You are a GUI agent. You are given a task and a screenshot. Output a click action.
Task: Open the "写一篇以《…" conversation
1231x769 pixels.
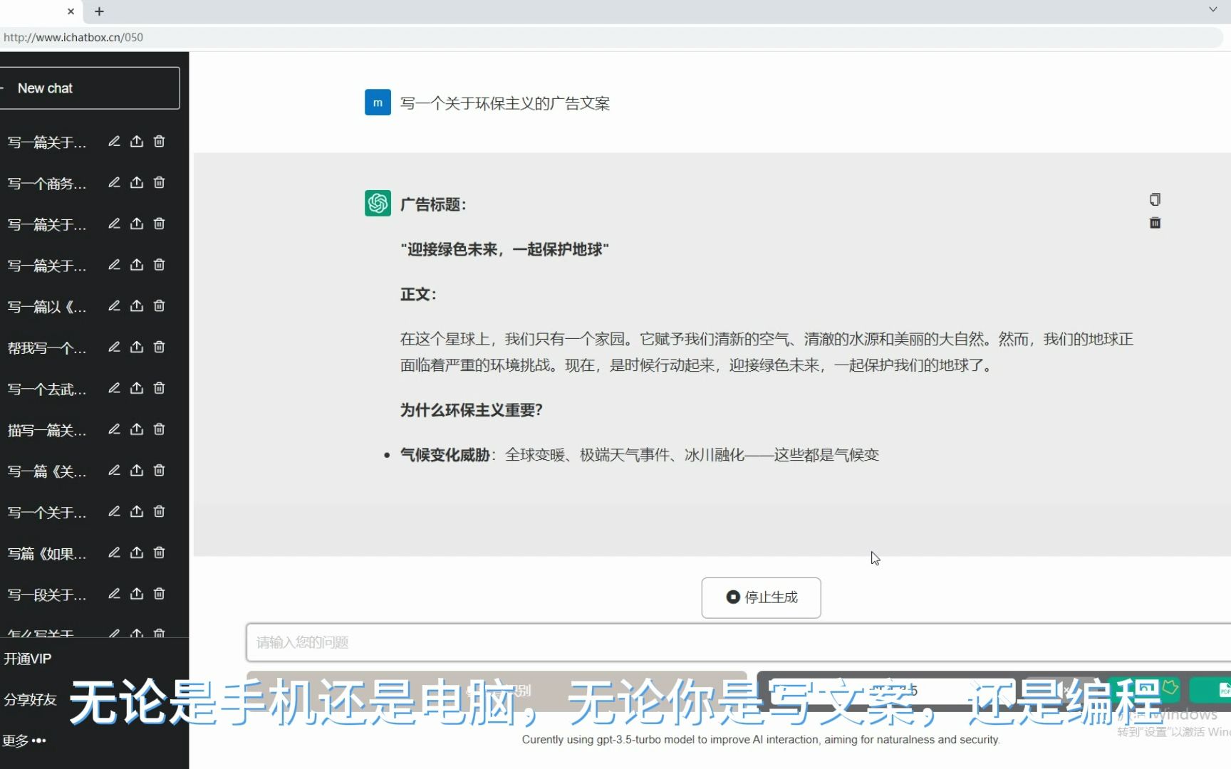point(47,307)
